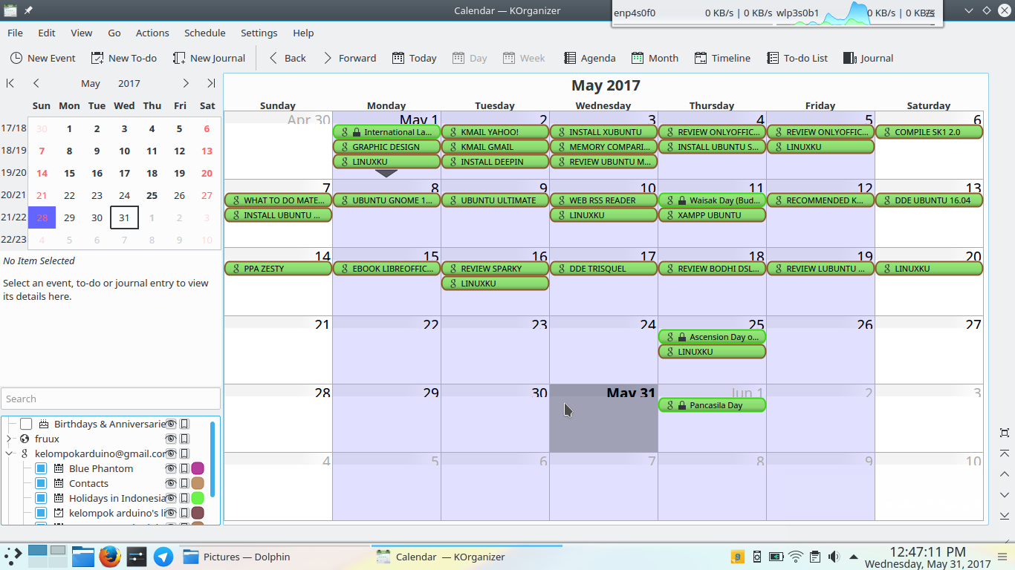
Task: Click the calendar list vertical scrollbar
Action: click(213, 459)
